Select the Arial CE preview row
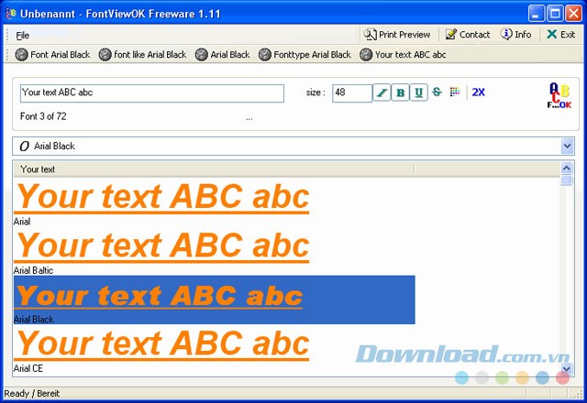Viewport: 587px width, 403px height. (x=214, y=349)
